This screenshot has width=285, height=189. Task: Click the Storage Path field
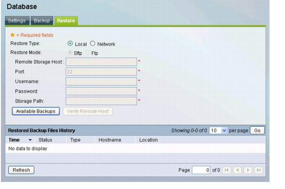[101, 101]
